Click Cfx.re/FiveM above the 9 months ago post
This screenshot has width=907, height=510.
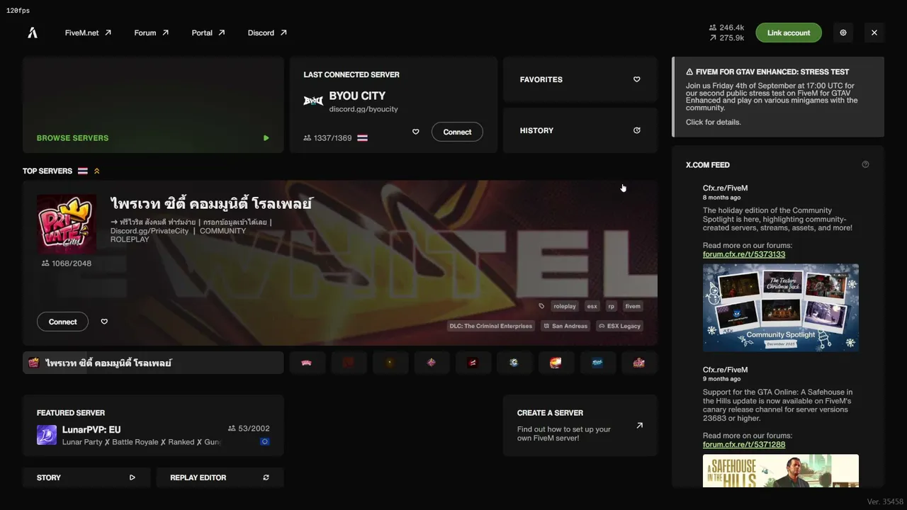point(725,369)
